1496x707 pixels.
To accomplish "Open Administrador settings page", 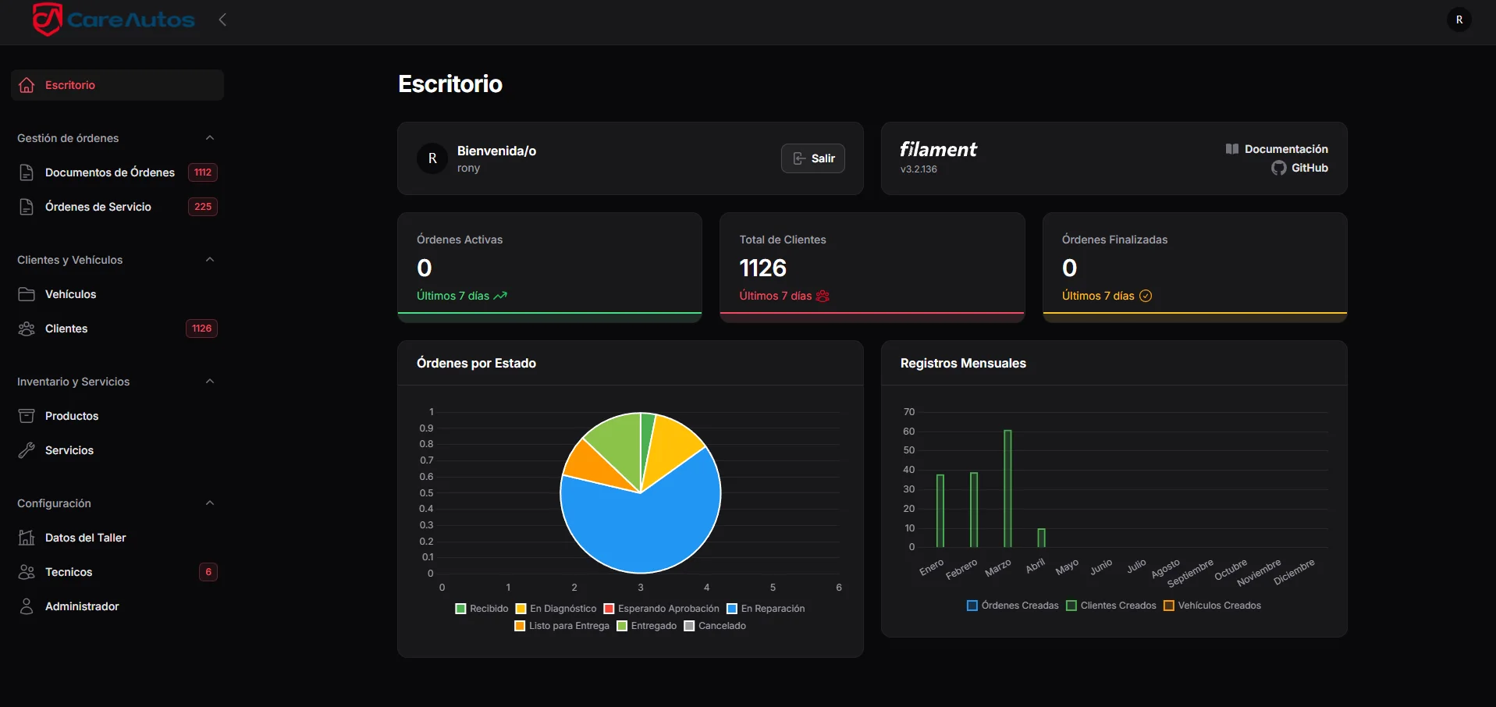I will click(117, 606).
